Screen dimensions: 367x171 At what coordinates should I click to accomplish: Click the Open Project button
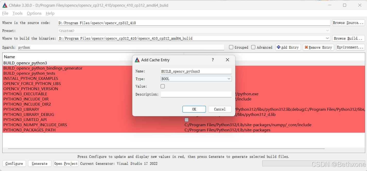66,164
